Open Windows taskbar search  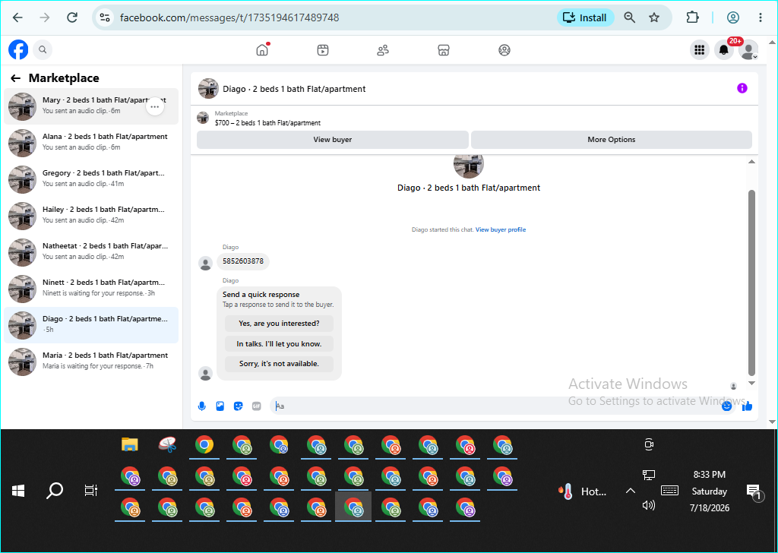point(55,491)
